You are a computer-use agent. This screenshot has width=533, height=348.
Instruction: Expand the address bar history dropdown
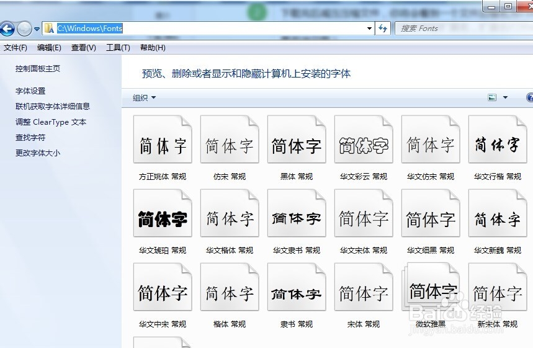369,29
